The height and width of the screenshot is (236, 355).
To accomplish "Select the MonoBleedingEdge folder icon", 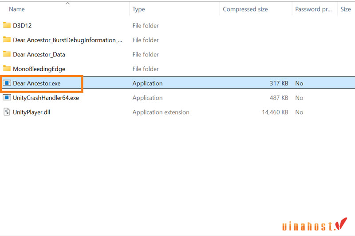I will 7,69.
